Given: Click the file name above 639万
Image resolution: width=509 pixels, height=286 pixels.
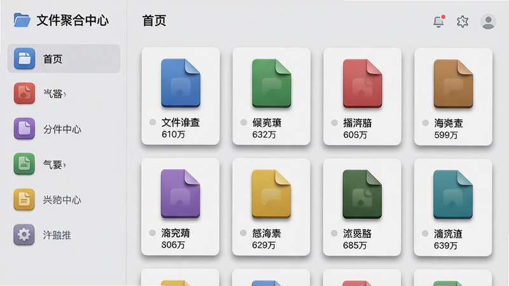Looking at the screenshot, I should pyautogui.click(x=449, y=234).
